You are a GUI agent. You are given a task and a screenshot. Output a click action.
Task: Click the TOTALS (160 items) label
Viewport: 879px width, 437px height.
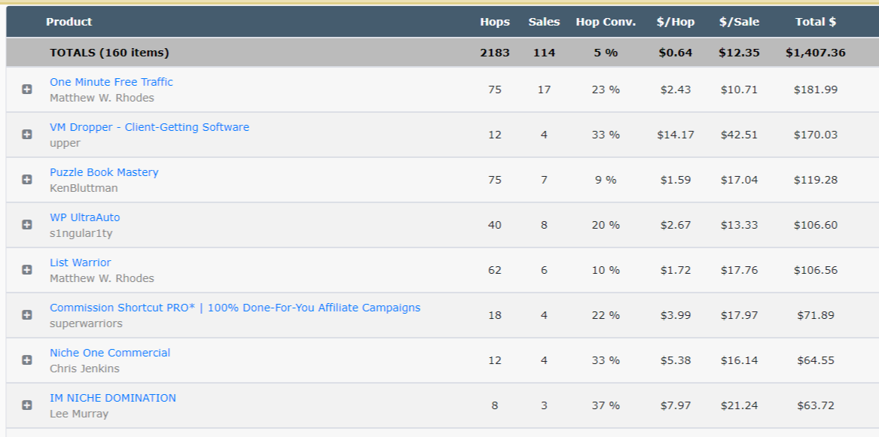click(x=109, y=53)
